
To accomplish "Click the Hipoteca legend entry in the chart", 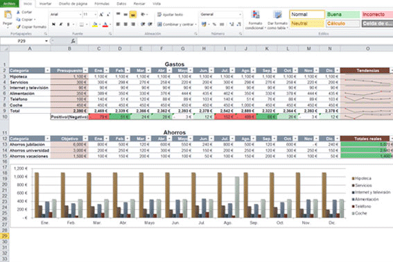I will (x=361, y=178).
